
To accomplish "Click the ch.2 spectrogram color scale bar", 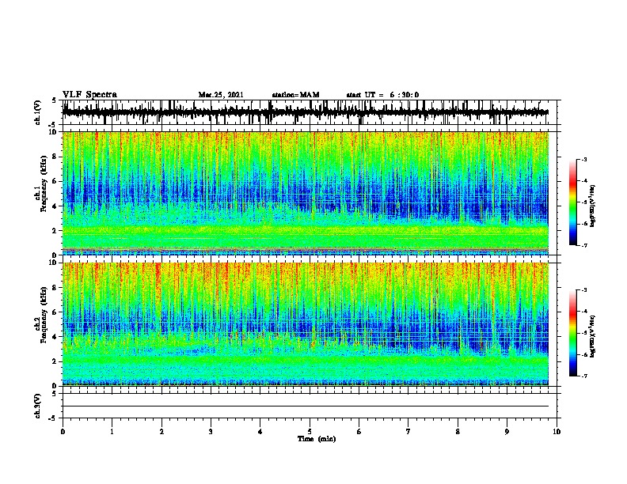I will click(573, 333).
